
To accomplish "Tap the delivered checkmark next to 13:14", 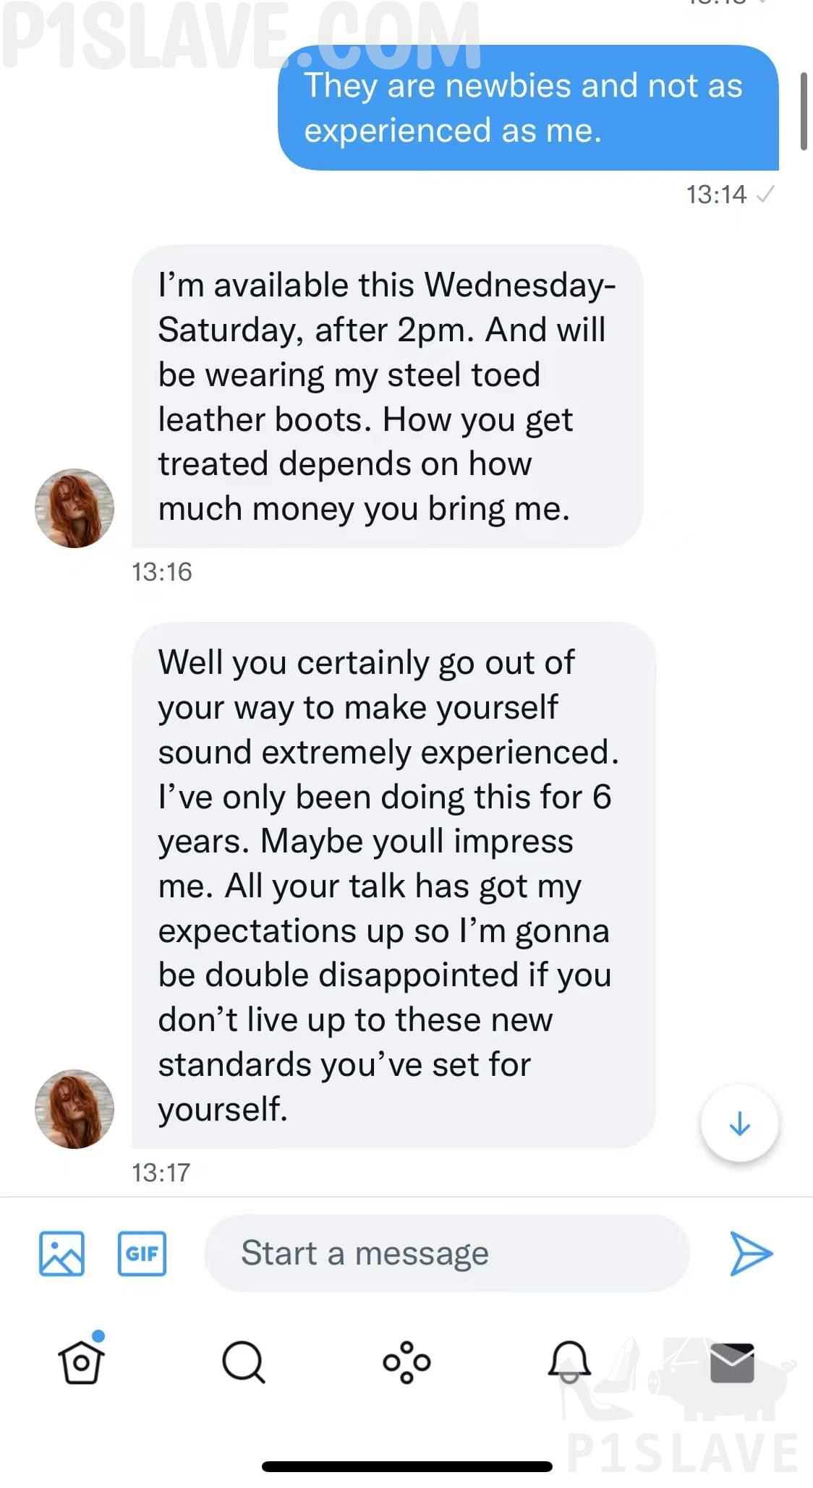I will tap(765, 194).
